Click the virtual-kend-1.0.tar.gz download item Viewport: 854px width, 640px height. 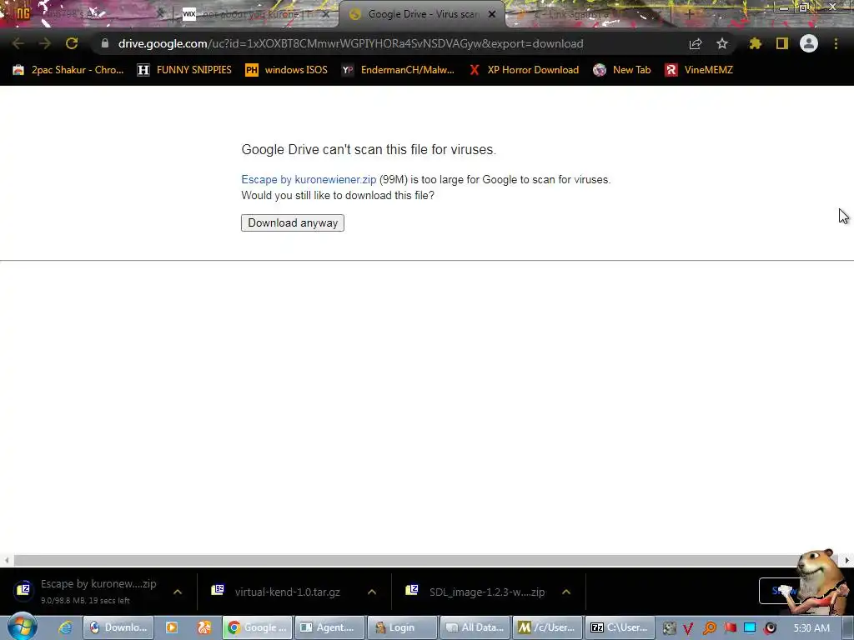click(278, 592)
